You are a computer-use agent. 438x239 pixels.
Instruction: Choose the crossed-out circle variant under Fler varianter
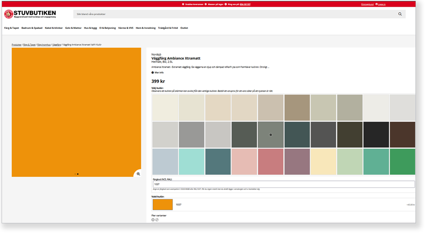[157, 220]
